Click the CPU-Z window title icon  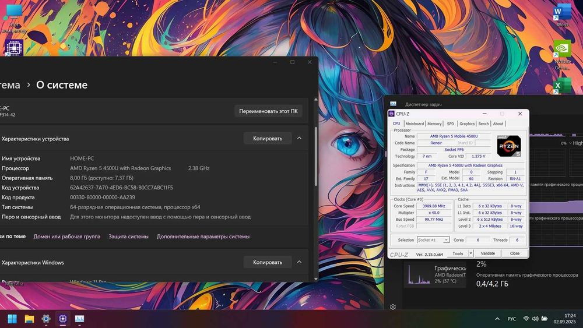tap(392, 114)
